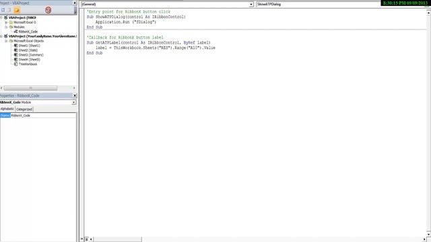431x242 pixels.
Task: Close the Properties - RibbonX_Code pane
Action: click(x=75, y=95)
